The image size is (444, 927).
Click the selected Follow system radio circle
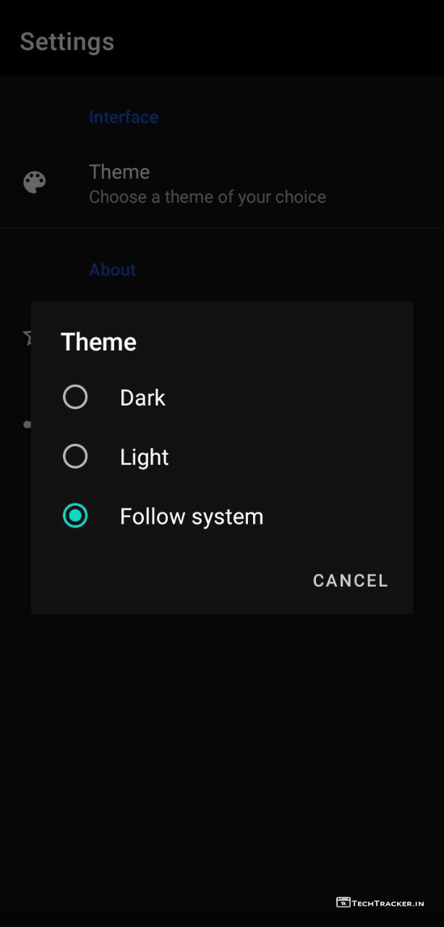(75, 516)
